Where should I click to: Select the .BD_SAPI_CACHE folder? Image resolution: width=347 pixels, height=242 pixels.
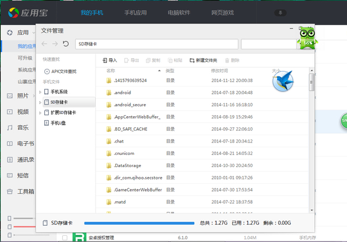[202, 129]
